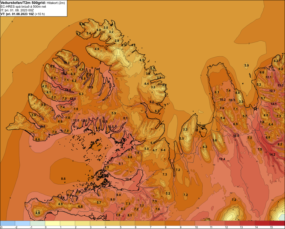Click the 7.7 temperature value

pyautogui.click(x=142, y=206)
